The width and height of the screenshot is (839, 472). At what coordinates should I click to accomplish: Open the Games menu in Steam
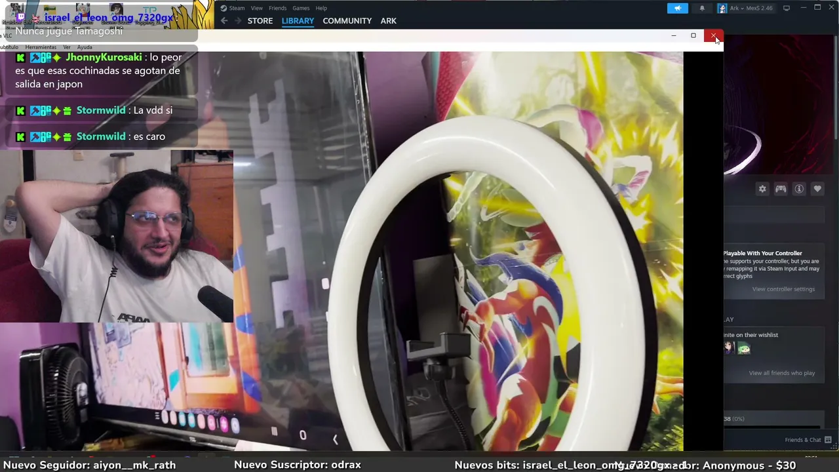click(301, 8)
